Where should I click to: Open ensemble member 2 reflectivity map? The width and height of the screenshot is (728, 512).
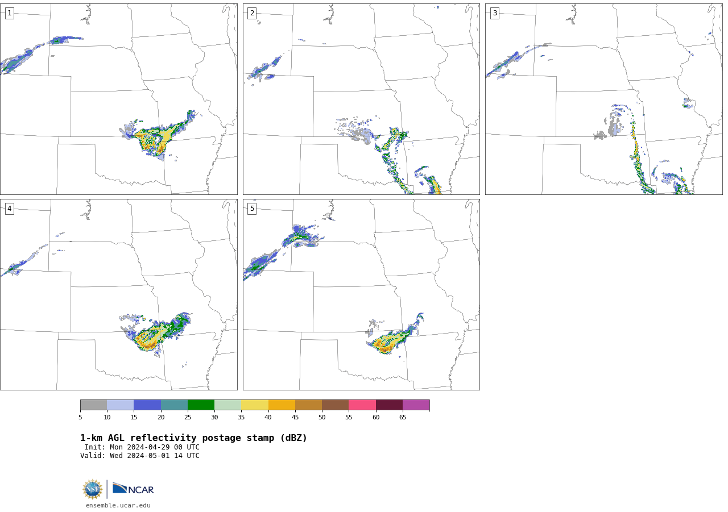pyautogui.click(x=361, y=99)
